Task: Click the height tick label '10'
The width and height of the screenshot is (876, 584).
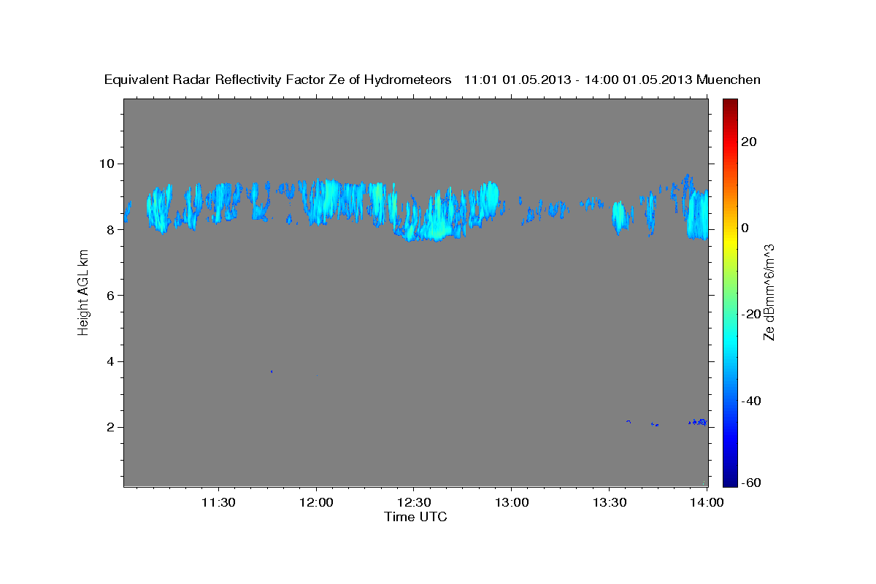Action: click(109, 164)
